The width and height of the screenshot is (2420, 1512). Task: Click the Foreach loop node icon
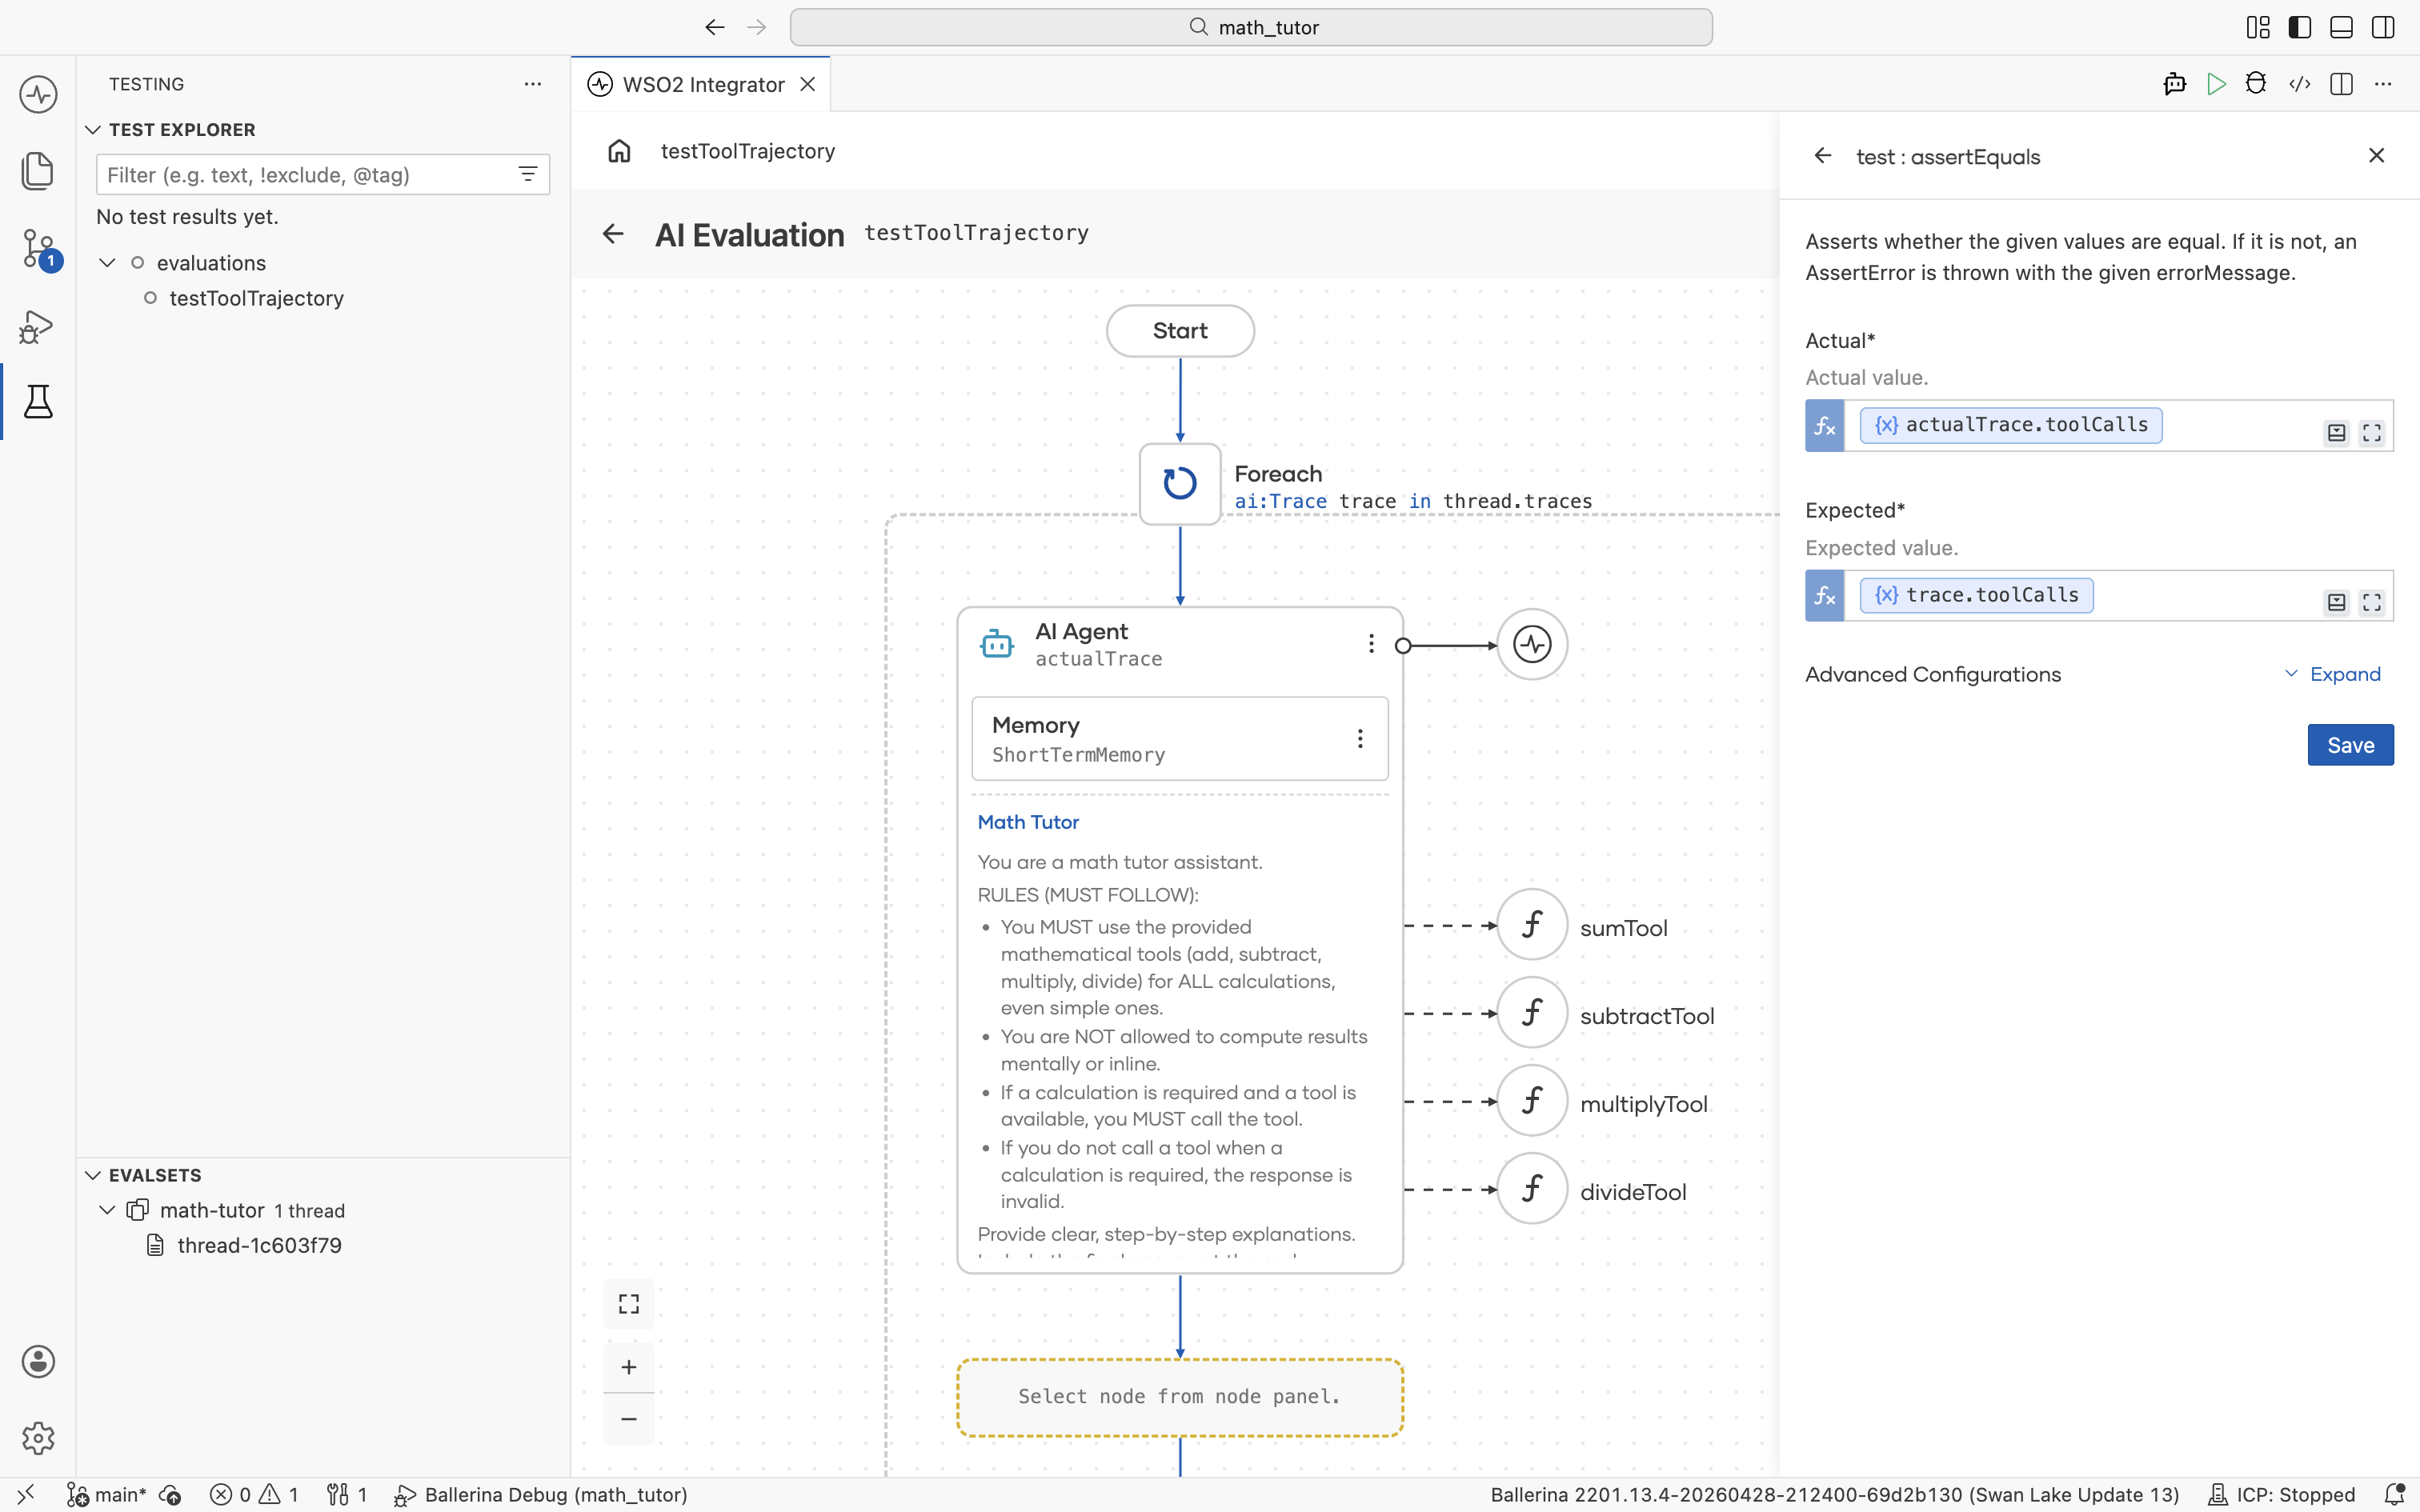point(1180,484)
